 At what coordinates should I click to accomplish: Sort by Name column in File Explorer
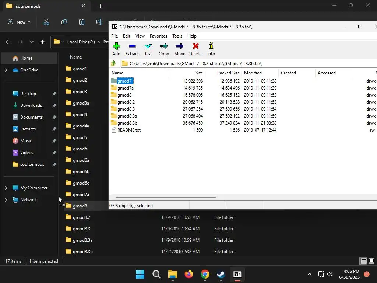pyautogui.click(x=76, y=57)
